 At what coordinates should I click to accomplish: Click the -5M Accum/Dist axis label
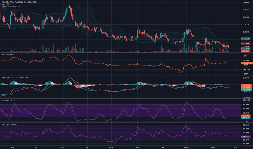(x=245, y=56)
